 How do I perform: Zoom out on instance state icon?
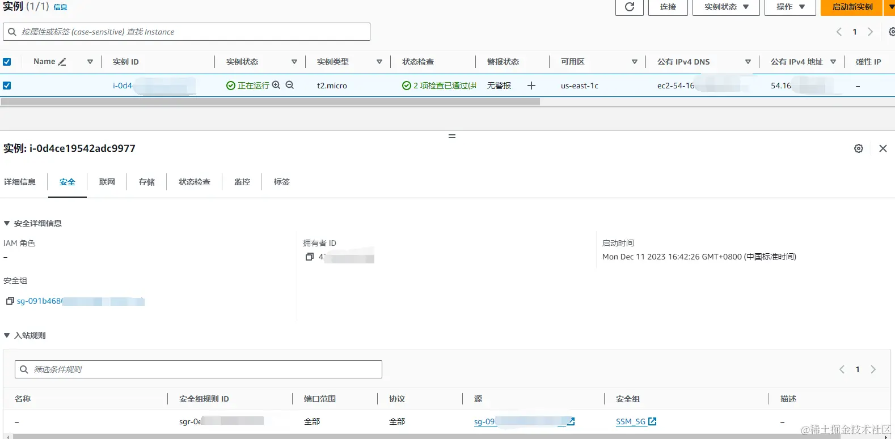pyautogui.click(x=290, y=85)
